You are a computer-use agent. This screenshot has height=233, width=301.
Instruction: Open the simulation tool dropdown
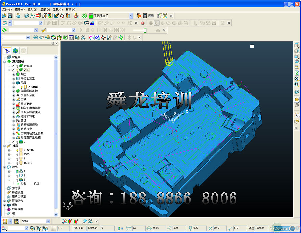[74, 30]
